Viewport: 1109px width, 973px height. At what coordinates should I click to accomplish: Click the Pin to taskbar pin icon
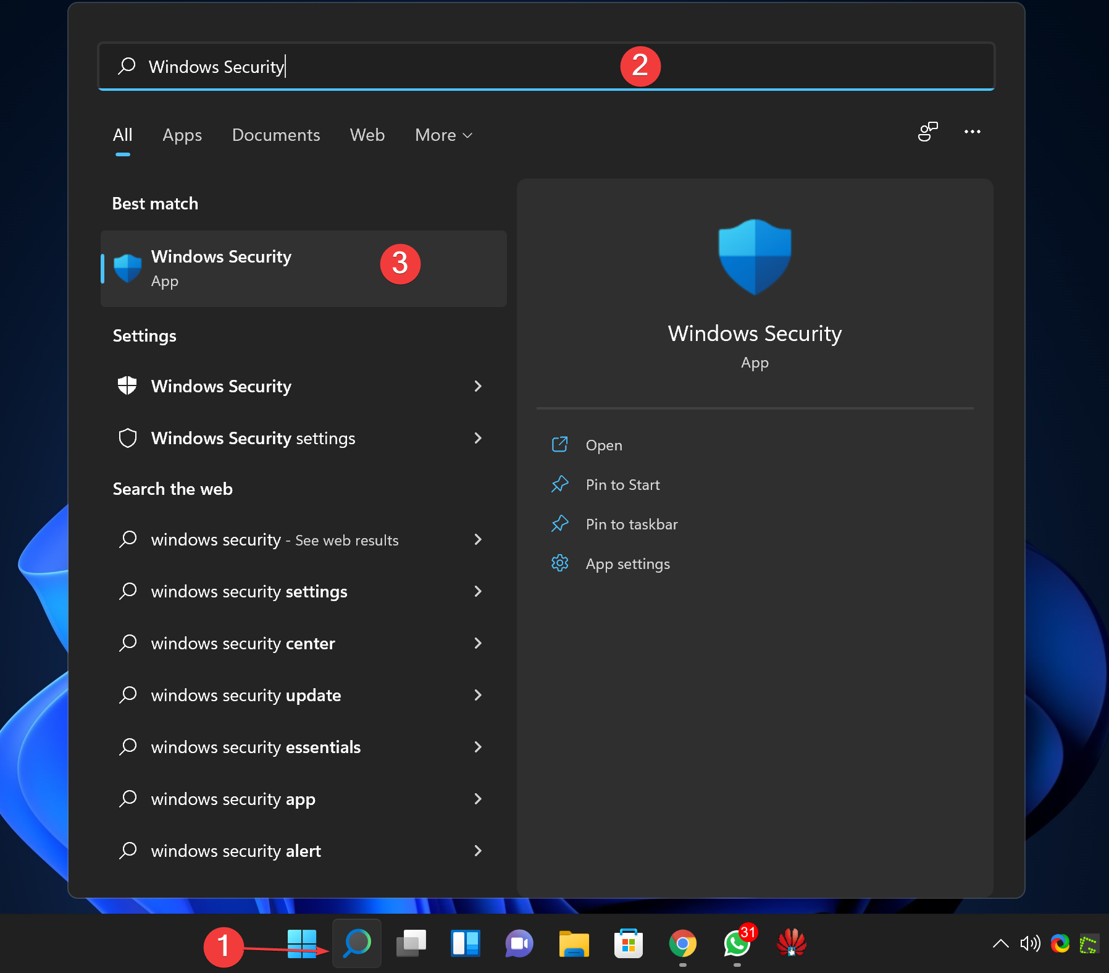click(x=559, y=523)
